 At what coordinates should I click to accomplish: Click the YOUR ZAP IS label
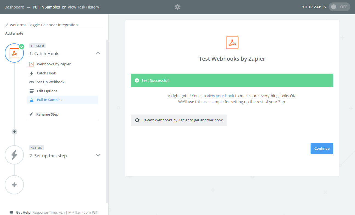point(314,7)
